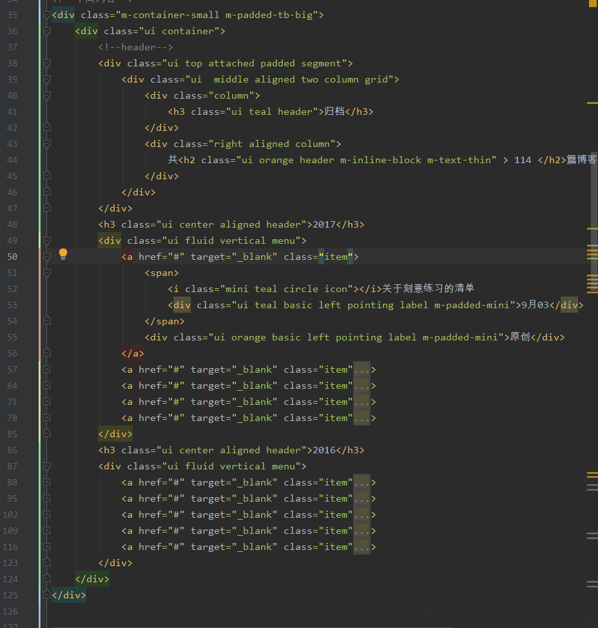Click the top error stripe mark near line 41
The width and height of the screenshot is (598, 628).
[592, 103]
